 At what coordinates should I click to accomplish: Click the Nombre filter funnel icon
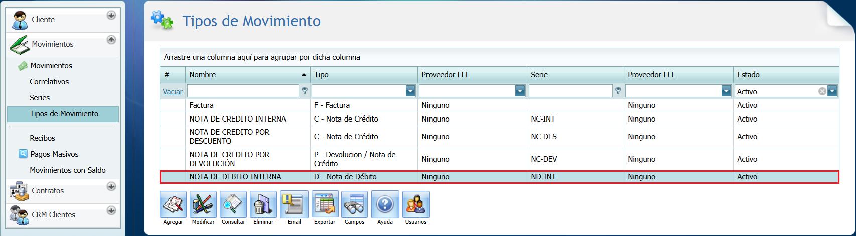pos(305,91)
